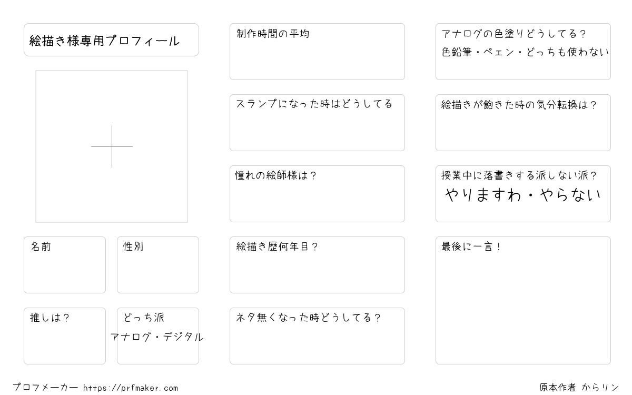The width and height of the screenshot is (632, 395).
Task: Choose やりますわ・やらない answer text
Action: coord(523,195)
